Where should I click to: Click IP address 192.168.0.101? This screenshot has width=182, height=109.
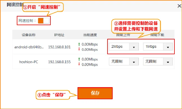pos(59,47)
